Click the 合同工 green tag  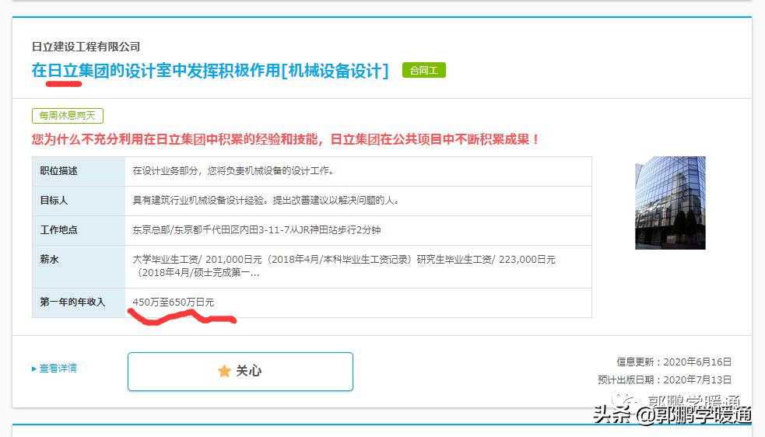423,70
